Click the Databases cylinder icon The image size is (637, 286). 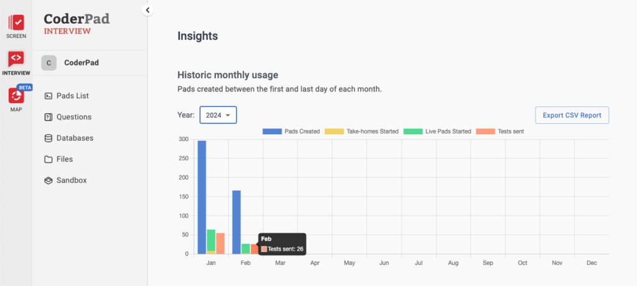click(49, 138)
